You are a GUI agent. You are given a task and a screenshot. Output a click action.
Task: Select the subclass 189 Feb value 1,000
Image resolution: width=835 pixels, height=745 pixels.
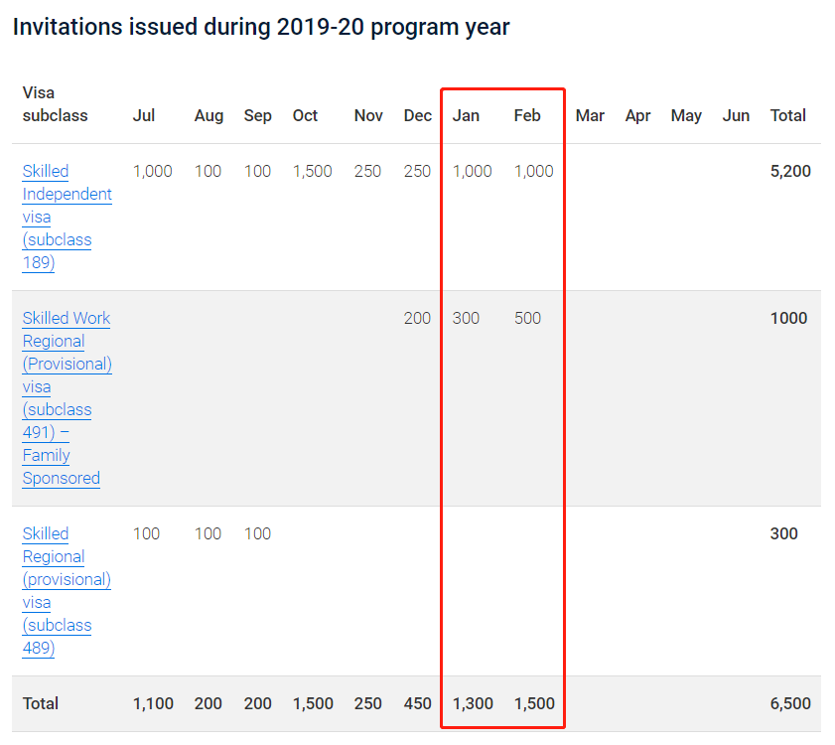[533, 171]
